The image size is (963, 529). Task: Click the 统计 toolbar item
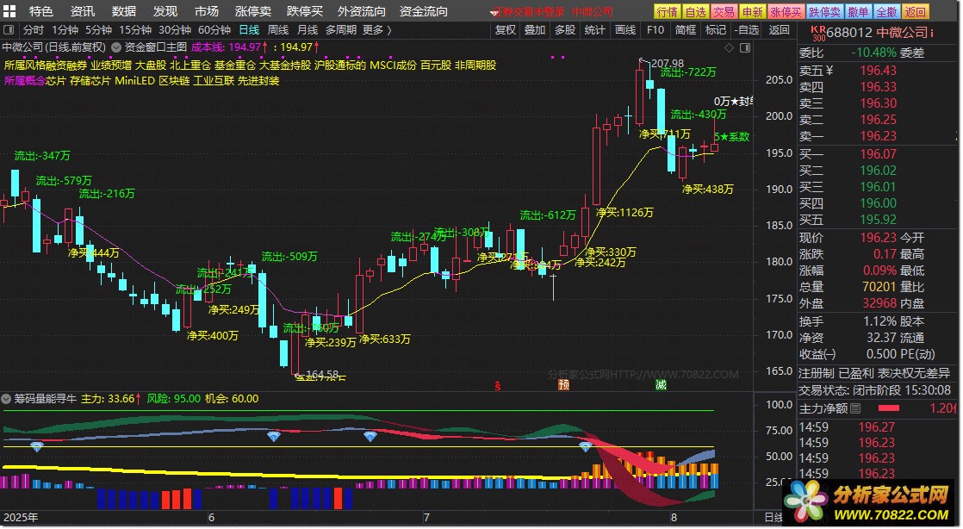(x=594, y=29)
